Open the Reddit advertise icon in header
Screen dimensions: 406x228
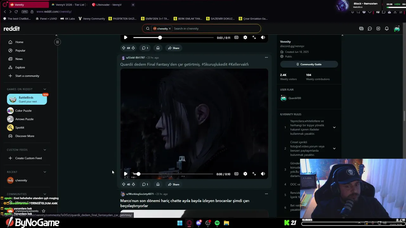point(361,28)
